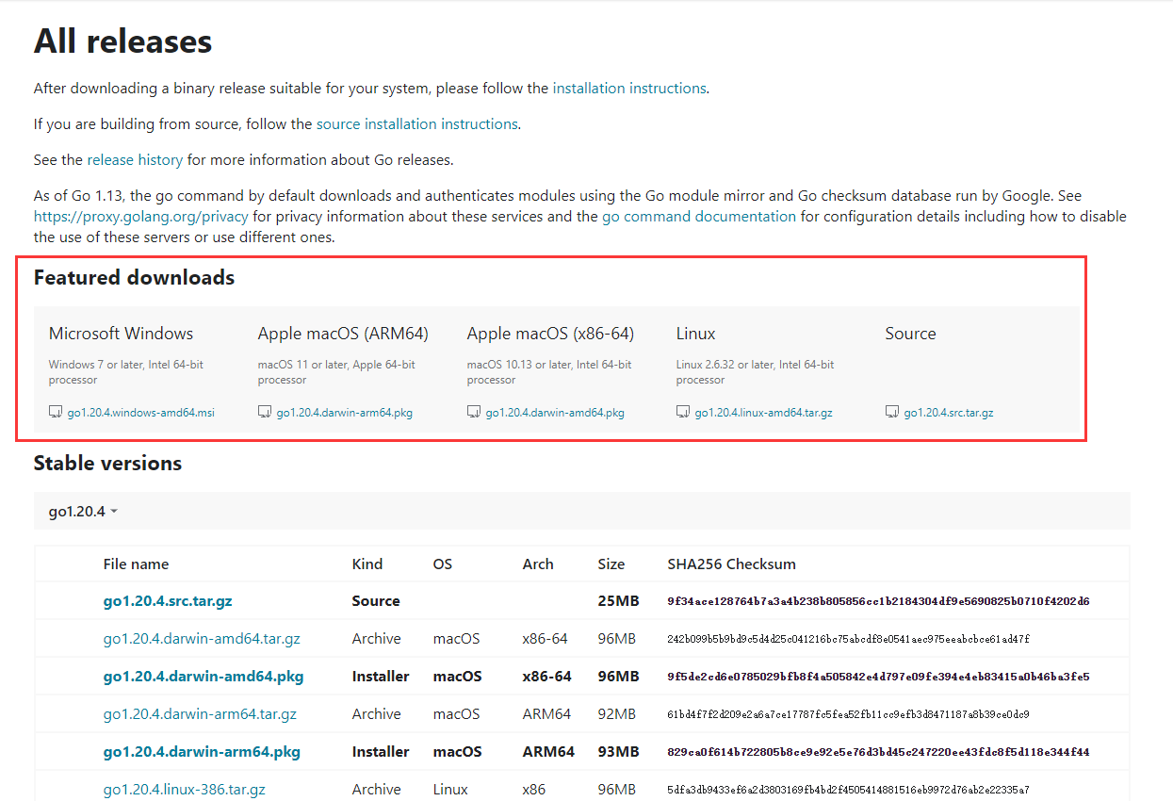1173x801 pixels.
Task: Click go1.20.4.darwin-arm64.tar.gz in the table
Action: (x=200, y=713)
